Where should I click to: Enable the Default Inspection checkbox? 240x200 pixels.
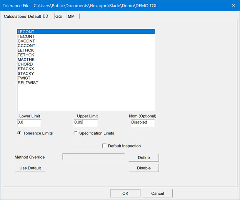pyautogui.click(x=104, y=146)
